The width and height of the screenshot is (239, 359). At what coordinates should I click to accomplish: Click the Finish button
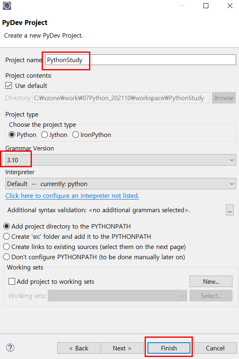click(x=169, y=348)
